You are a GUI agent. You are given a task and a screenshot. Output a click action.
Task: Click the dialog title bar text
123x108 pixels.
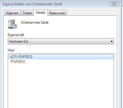click(32, 4)
